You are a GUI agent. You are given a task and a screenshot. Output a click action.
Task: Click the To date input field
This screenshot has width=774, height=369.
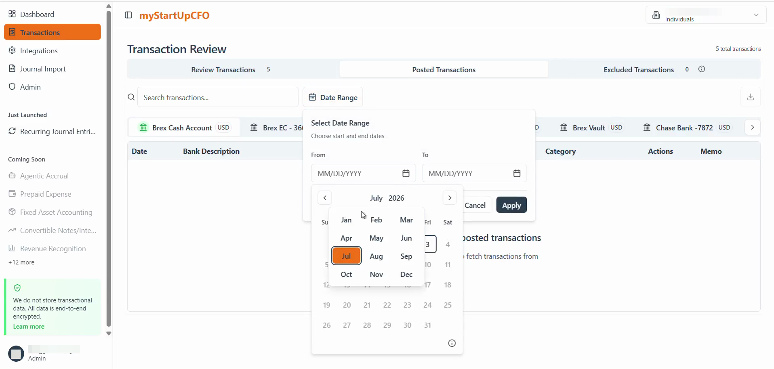click(x=474, y=173)
